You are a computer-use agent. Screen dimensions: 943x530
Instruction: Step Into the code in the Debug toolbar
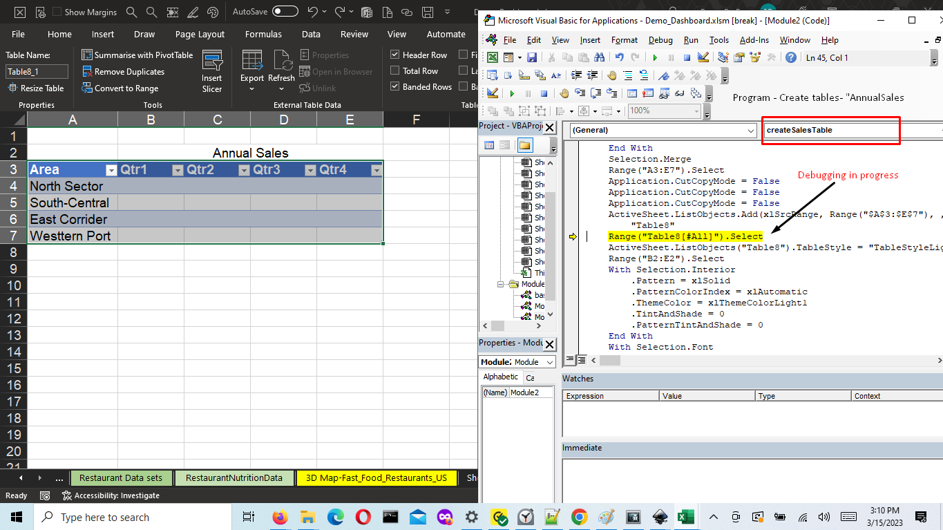579,94
